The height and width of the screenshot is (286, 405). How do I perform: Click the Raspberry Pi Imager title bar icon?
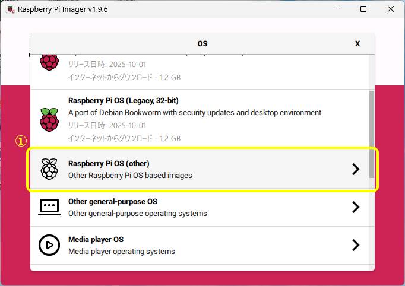10,9
